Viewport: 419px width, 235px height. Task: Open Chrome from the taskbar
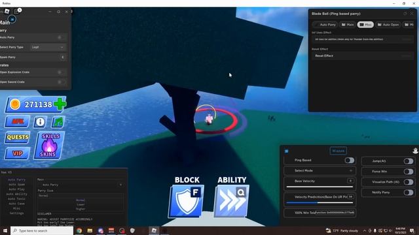pyautogui.click(x=79, y=230)
